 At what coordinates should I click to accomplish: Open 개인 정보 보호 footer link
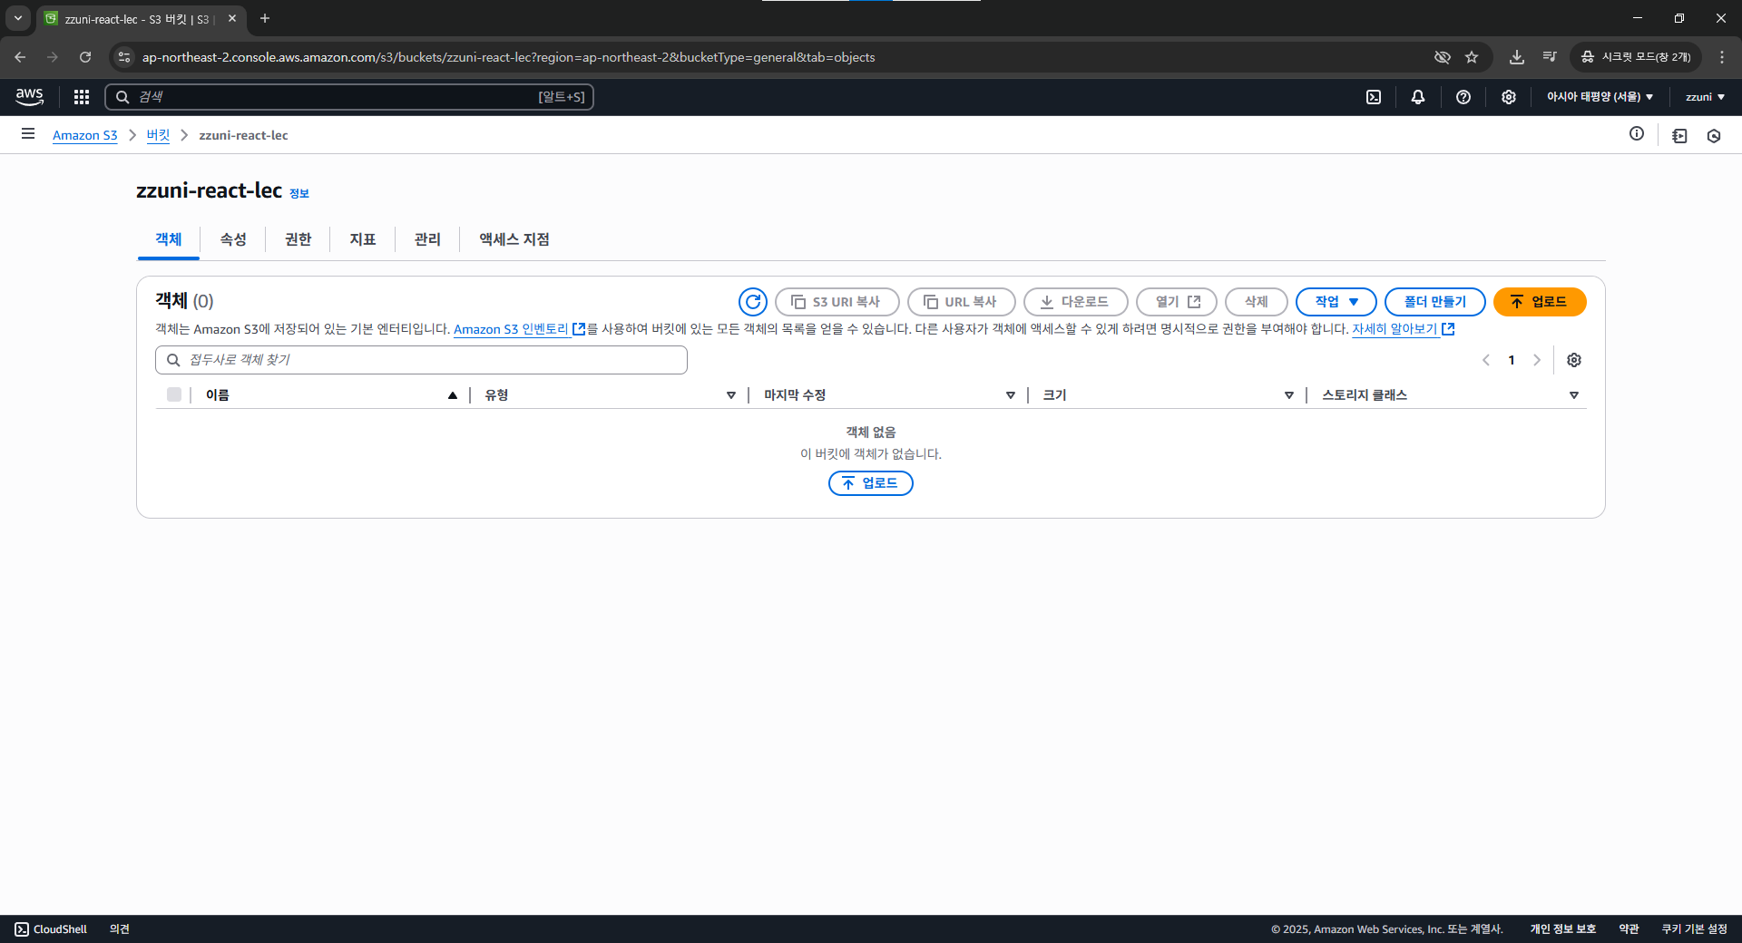1563,929
